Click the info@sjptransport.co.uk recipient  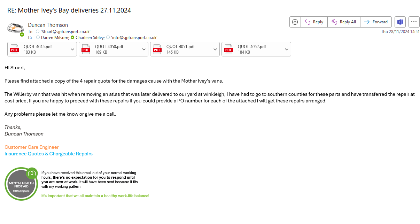click(134, 37)
